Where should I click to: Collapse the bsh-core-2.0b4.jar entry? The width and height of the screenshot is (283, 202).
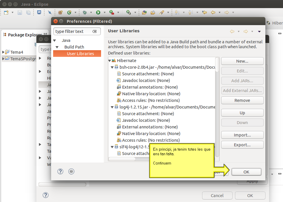click(112, 68)
